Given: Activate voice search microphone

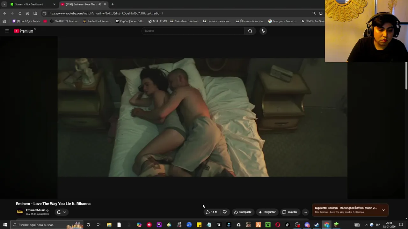Looking at the screenshot, I should coord(263,31).
